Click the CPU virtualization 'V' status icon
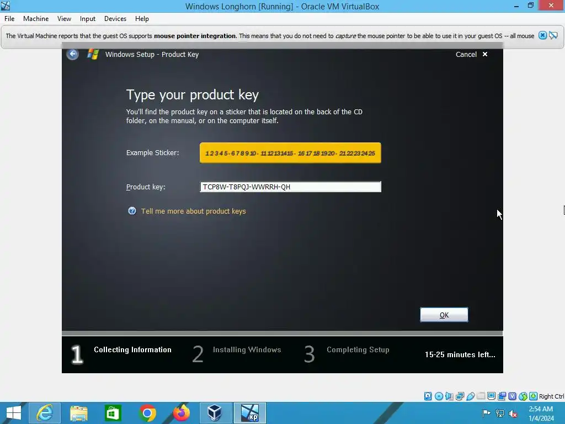The image size is (565, 424). tap(513, 396)
